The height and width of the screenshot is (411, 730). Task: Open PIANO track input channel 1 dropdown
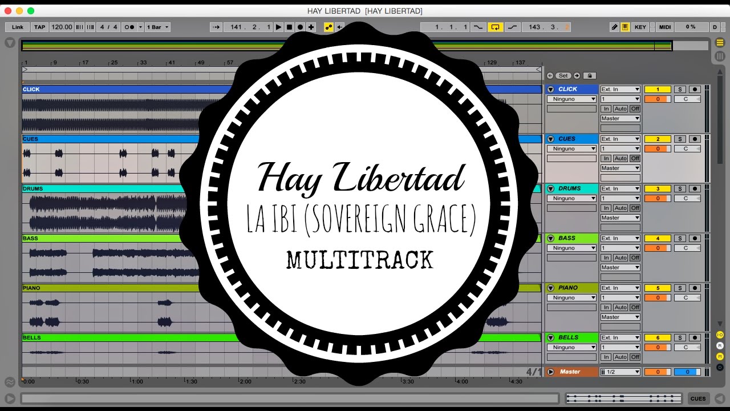click(620, 297)
